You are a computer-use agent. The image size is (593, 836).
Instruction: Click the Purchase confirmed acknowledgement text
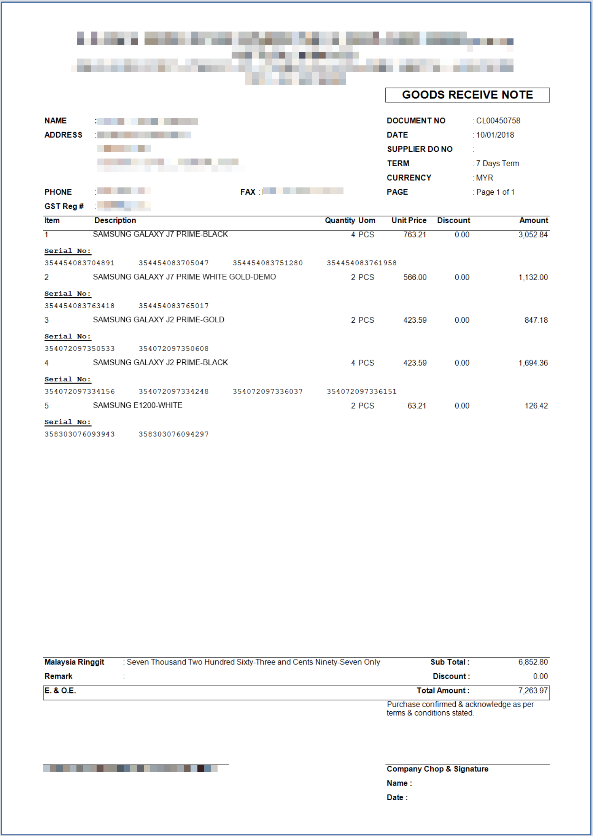point(460,709)
